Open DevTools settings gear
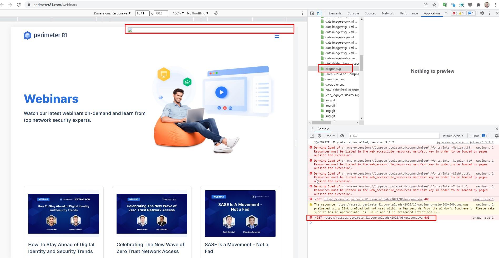Screen dimensions: 499x258 tap(482, 13)
